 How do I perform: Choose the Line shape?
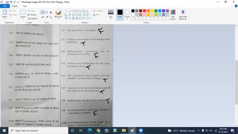66,11
